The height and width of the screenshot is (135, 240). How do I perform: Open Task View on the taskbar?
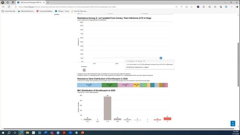click(x=15, y=133)
